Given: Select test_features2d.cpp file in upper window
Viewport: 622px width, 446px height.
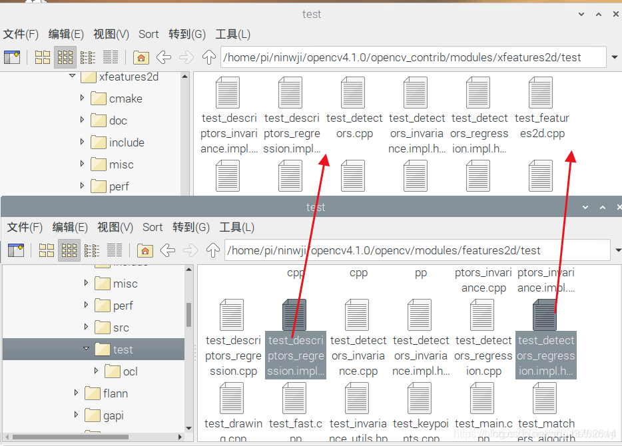Looking at the screenshot, I should pos(541,109).
